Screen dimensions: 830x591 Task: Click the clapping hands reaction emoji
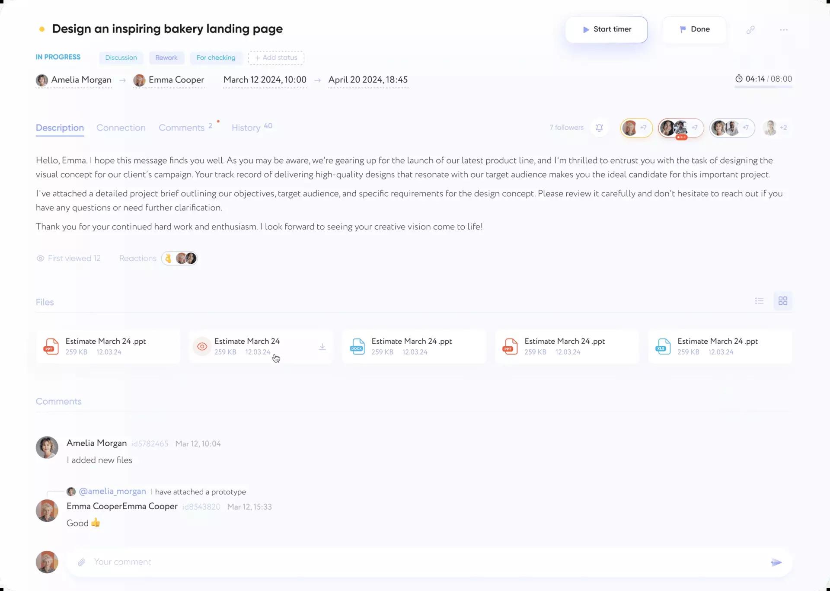point(168,259)
